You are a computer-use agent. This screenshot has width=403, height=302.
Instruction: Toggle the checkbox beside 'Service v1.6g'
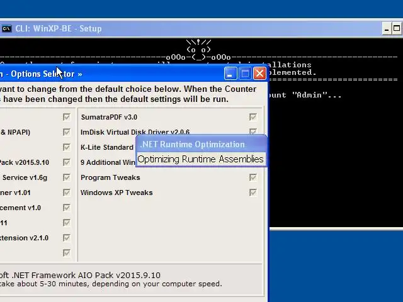point(67,177)
